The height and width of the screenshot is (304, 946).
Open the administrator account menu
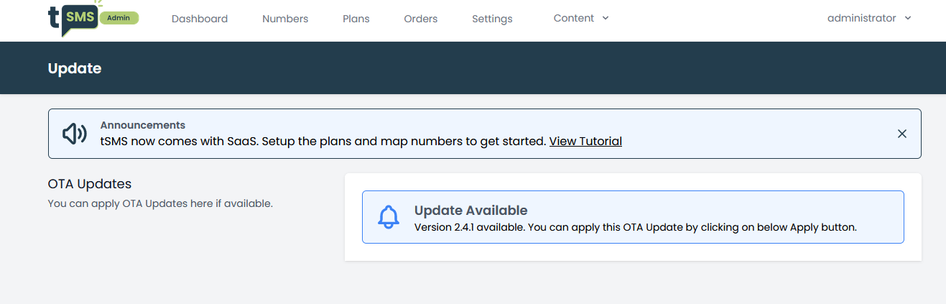tap(869, 19)
